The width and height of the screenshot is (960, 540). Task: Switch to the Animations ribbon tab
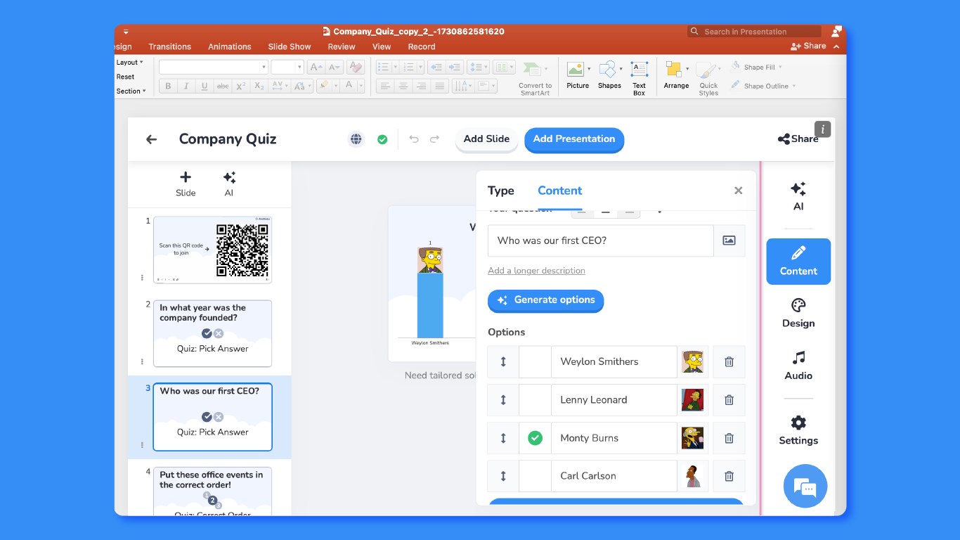[x=229, y=46]
